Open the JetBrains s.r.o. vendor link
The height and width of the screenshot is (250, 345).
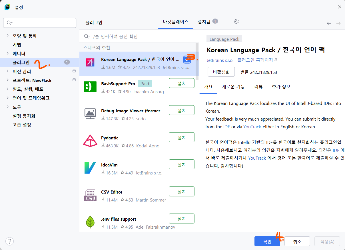point(220,60)
